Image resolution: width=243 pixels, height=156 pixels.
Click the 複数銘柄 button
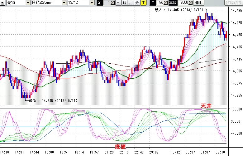pyautogui.click(x=233, y=3)
